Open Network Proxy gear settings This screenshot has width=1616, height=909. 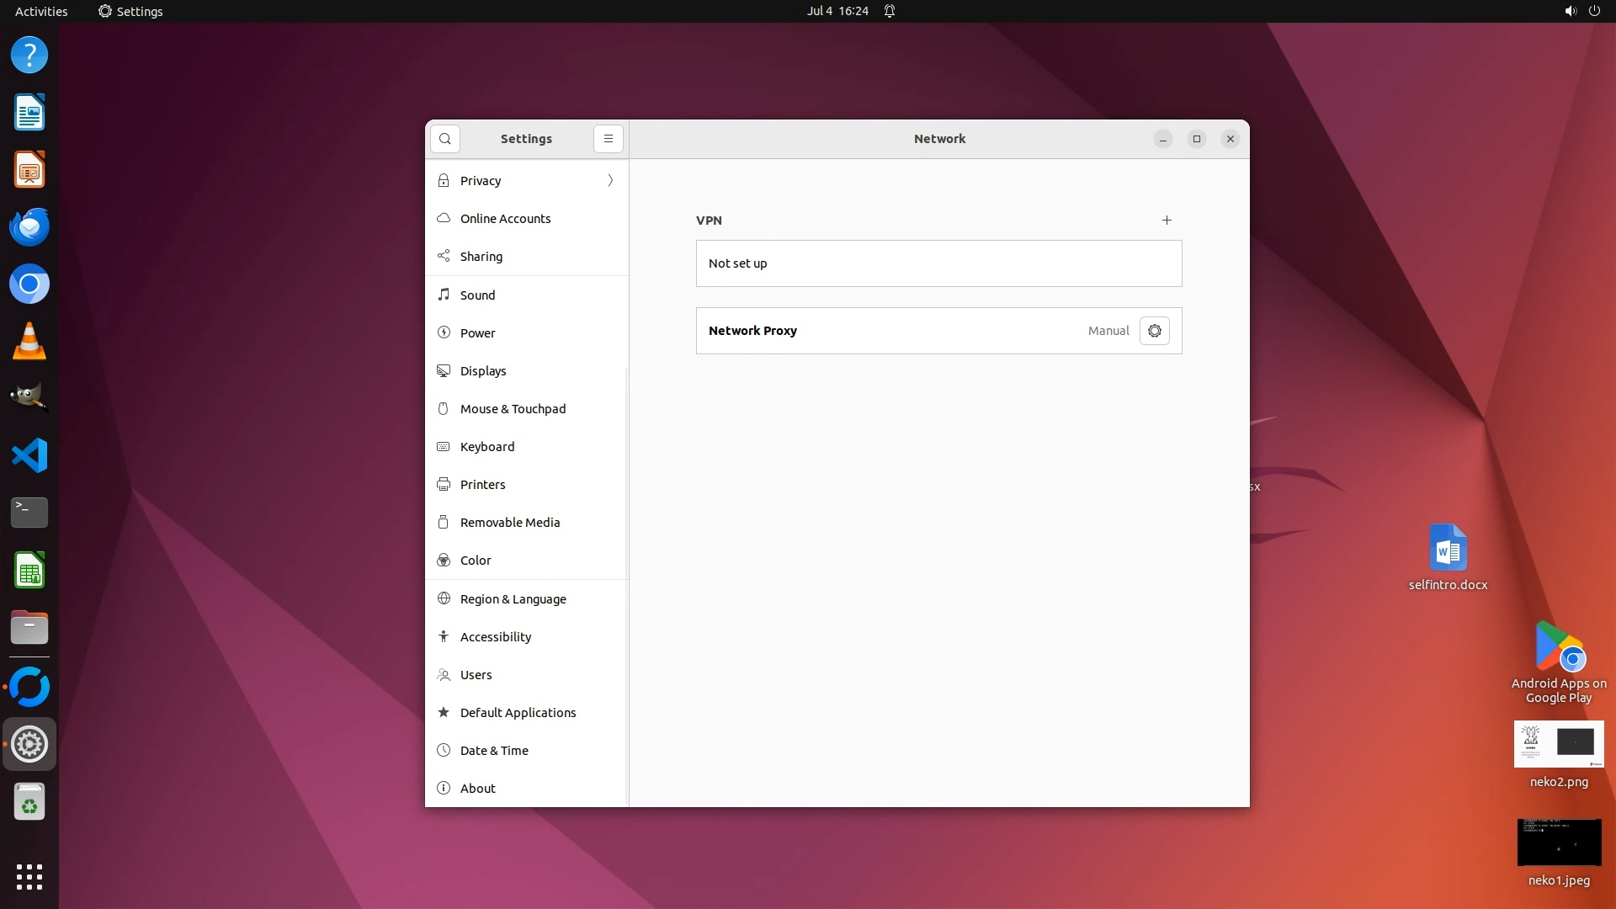coord(1154,331)
